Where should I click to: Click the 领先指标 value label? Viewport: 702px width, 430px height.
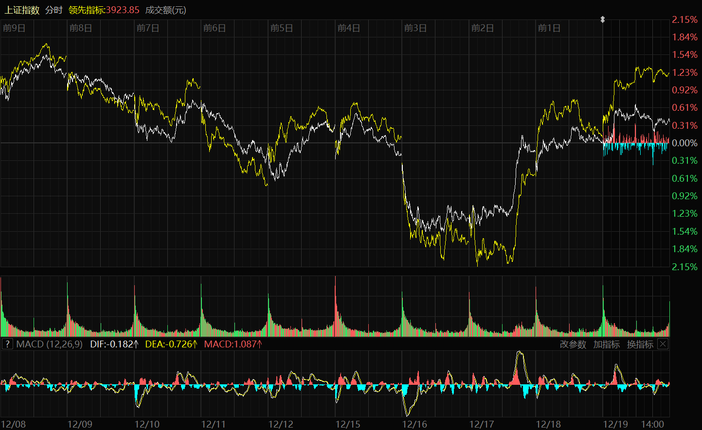tap(104, 10)
